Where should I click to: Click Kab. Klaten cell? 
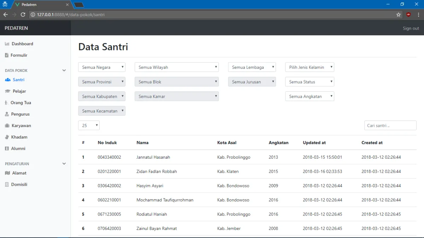[228, 171]
